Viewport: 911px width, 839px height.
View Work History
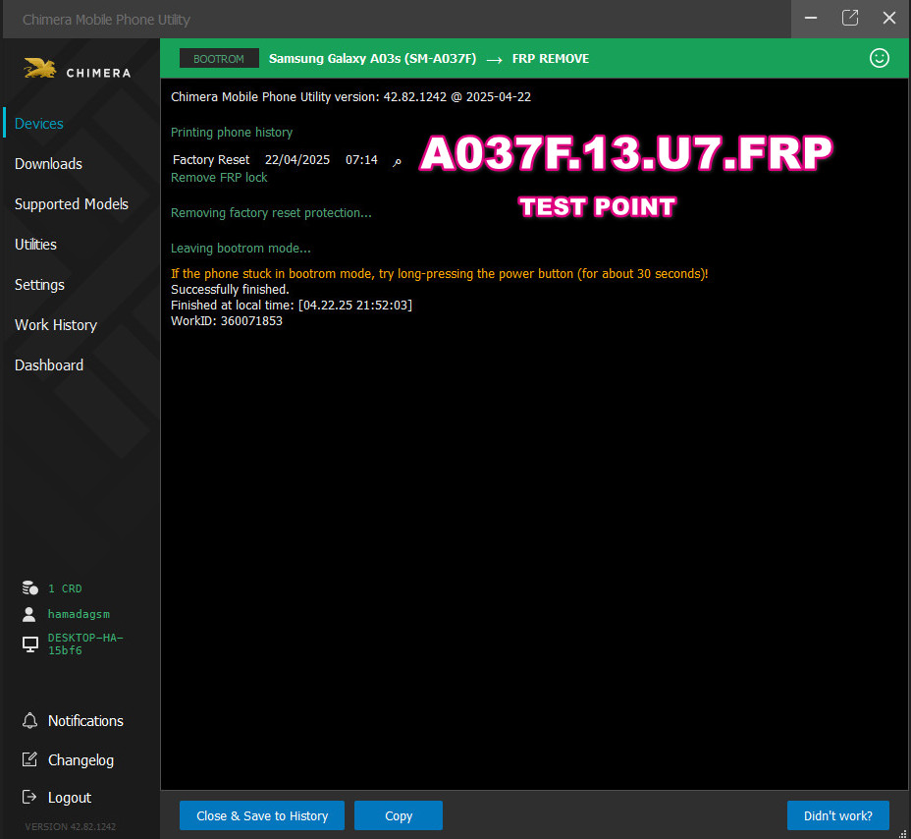click(56, 325)
